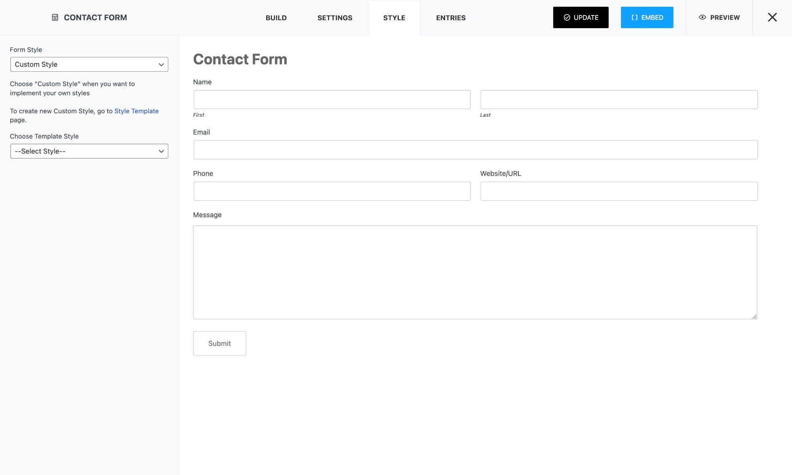This screenshot has height=475, width=792.
Task: Follow the Style Template link
Action: point(136,111)
